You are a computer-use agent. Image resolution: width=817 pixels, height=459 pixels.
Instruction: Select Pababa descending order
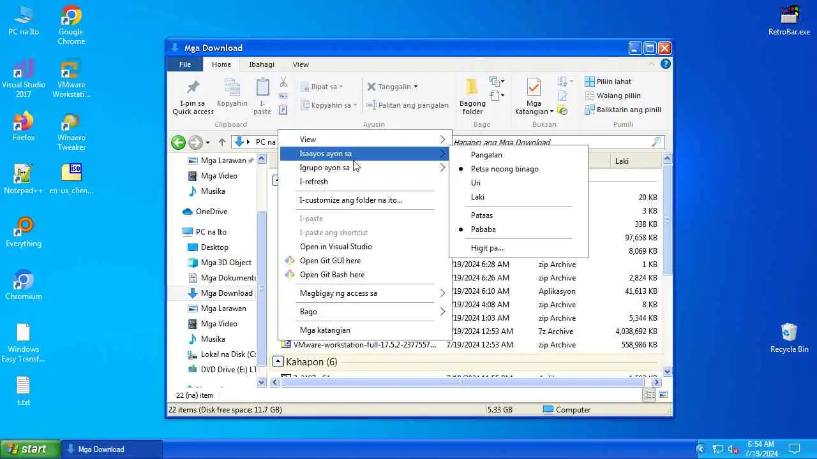[x=518, y=229]
